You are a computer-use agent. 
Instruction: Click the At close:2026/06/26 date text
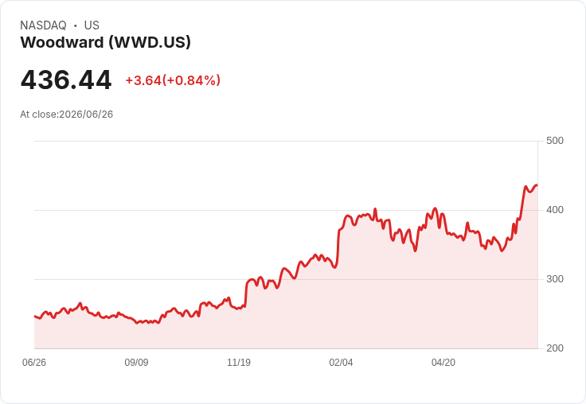click(x=67, y=115)
